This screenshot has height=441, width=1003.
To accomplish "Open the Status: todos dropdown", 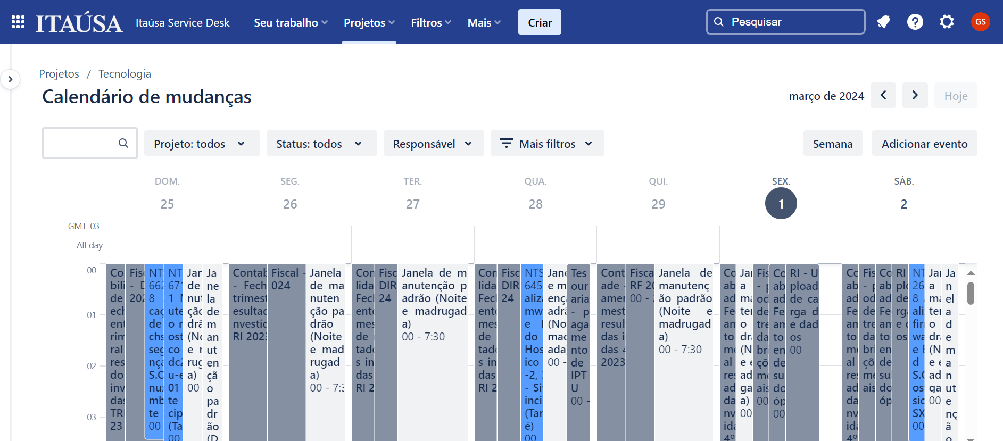I will [321, 144].
